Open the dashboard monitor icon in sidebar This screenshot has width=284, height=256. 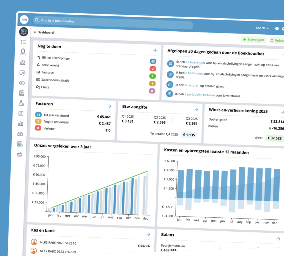click(24, 32)
